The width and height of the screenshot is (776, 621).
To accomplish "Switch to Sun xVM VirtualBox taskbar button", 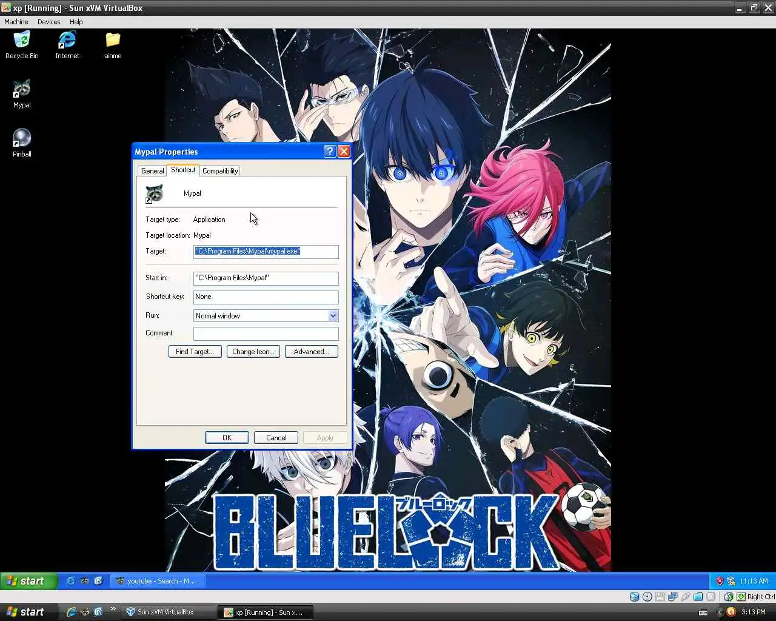I will [168, 612].
